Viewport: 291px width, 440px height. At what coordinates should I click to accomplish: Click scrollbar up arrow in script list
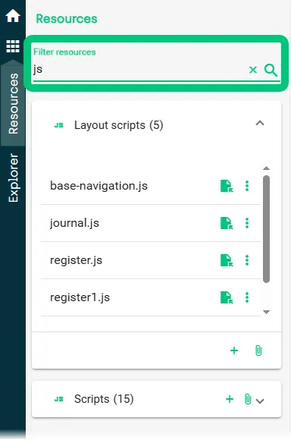click(266, 168)
